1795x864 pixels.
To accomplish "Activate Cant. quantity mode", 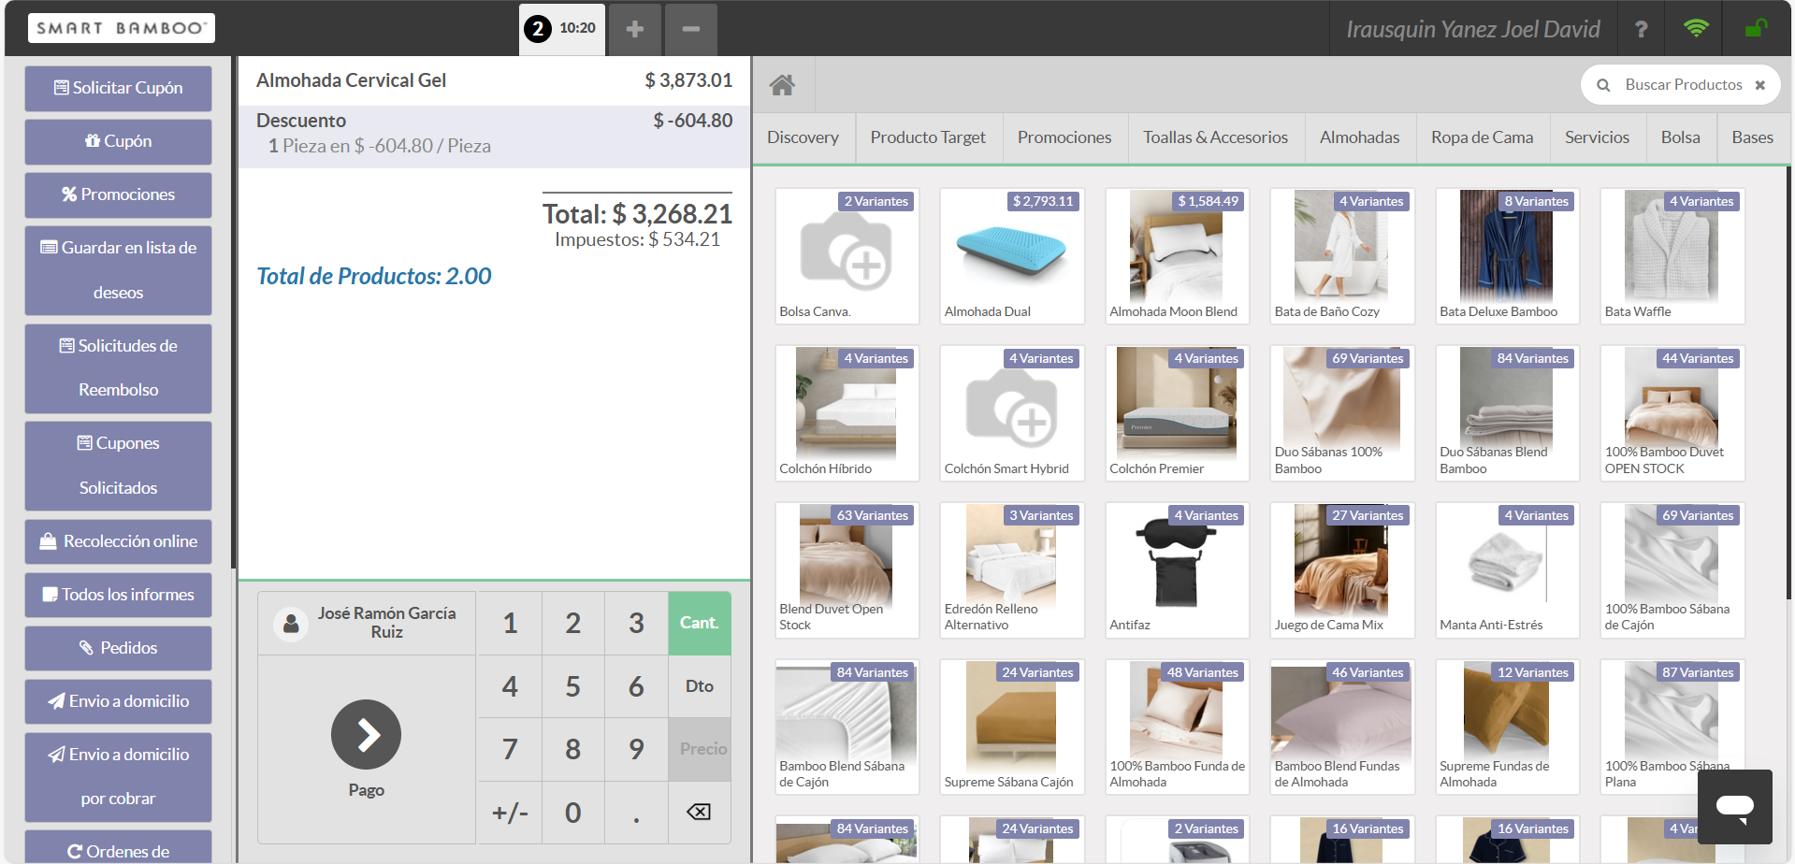I will pos(700,623).
